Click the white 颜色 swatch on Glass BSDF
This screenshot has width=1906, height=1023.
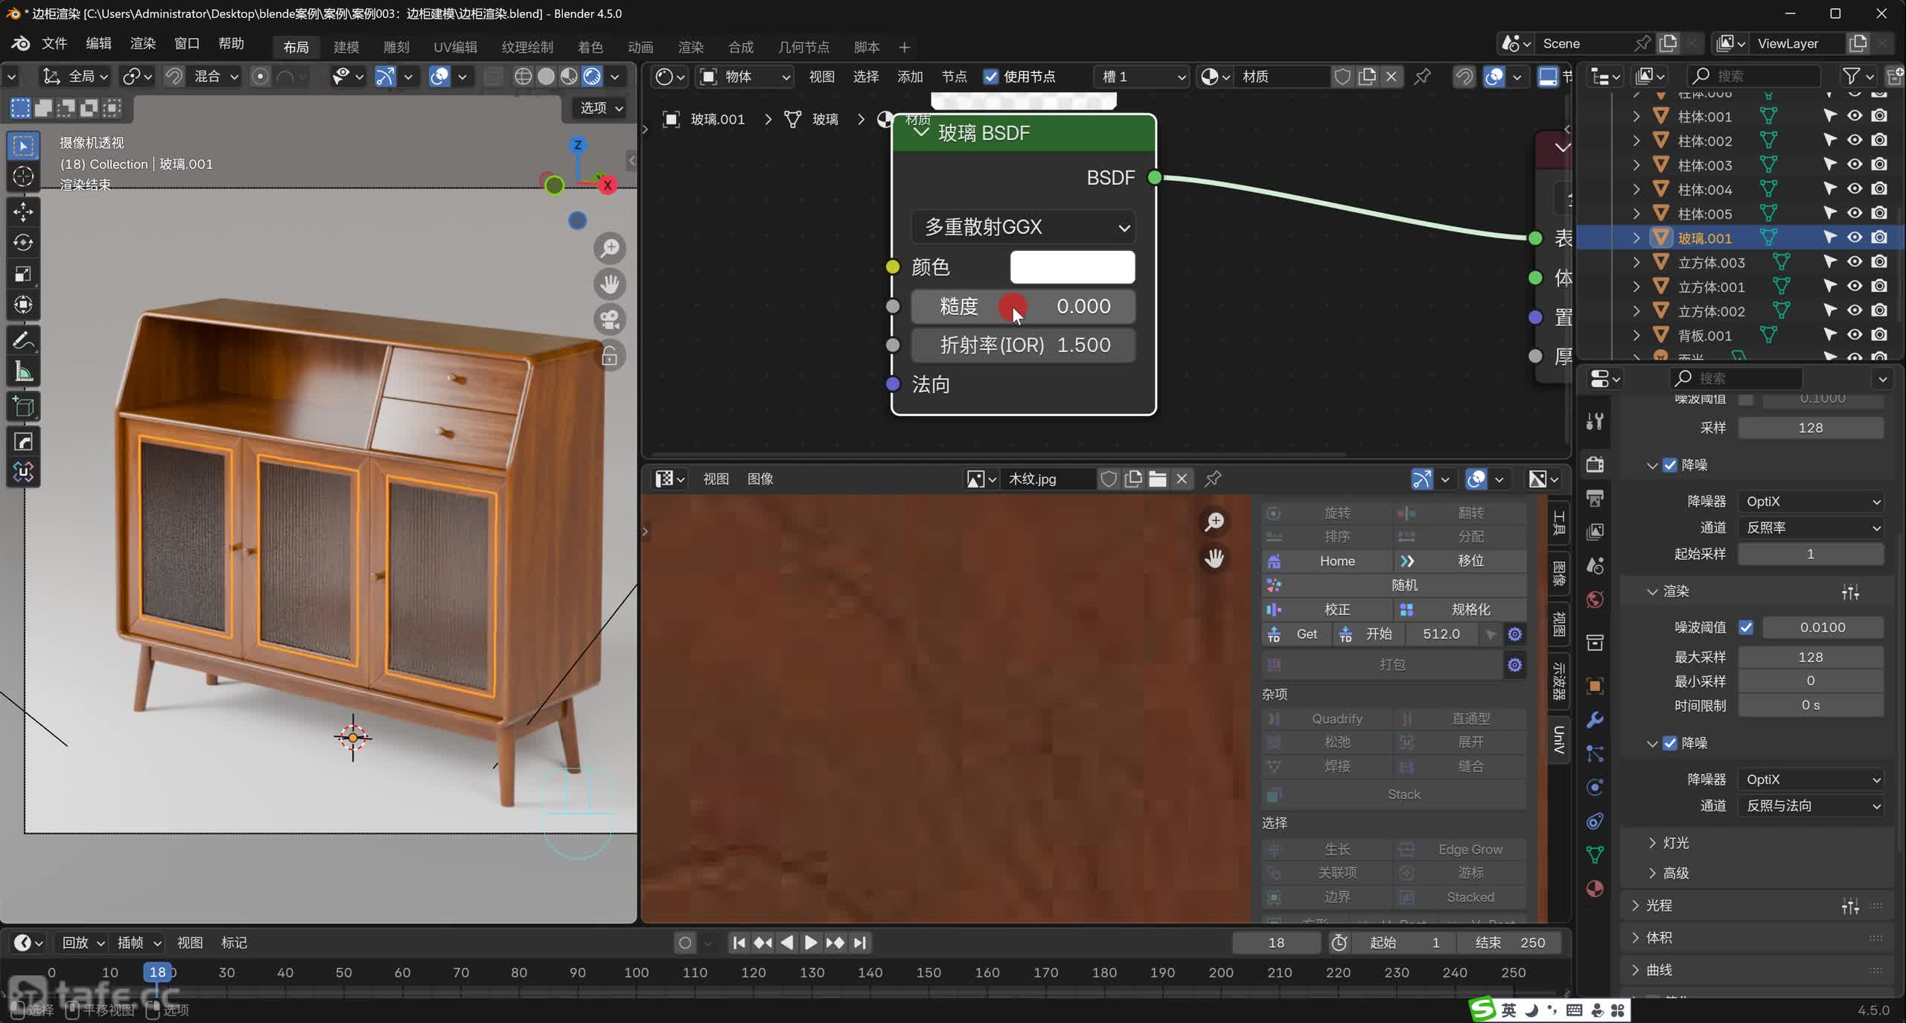pos(1072,267)
